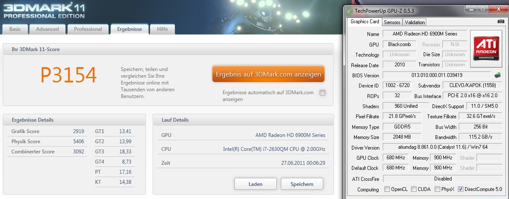The image size is (509, 199).
Task: Click the GPU Blackcomb field
Action: (x=400, y=44)
